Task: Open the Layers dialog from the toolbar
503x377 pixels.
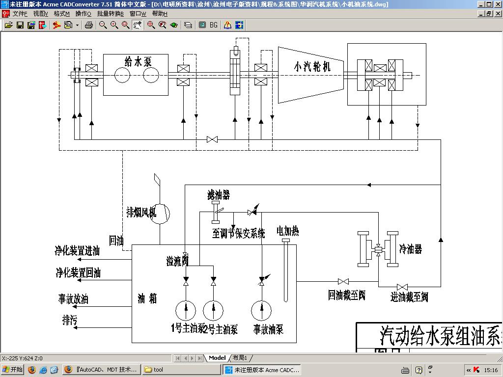Action: click(x=188, y=25)
